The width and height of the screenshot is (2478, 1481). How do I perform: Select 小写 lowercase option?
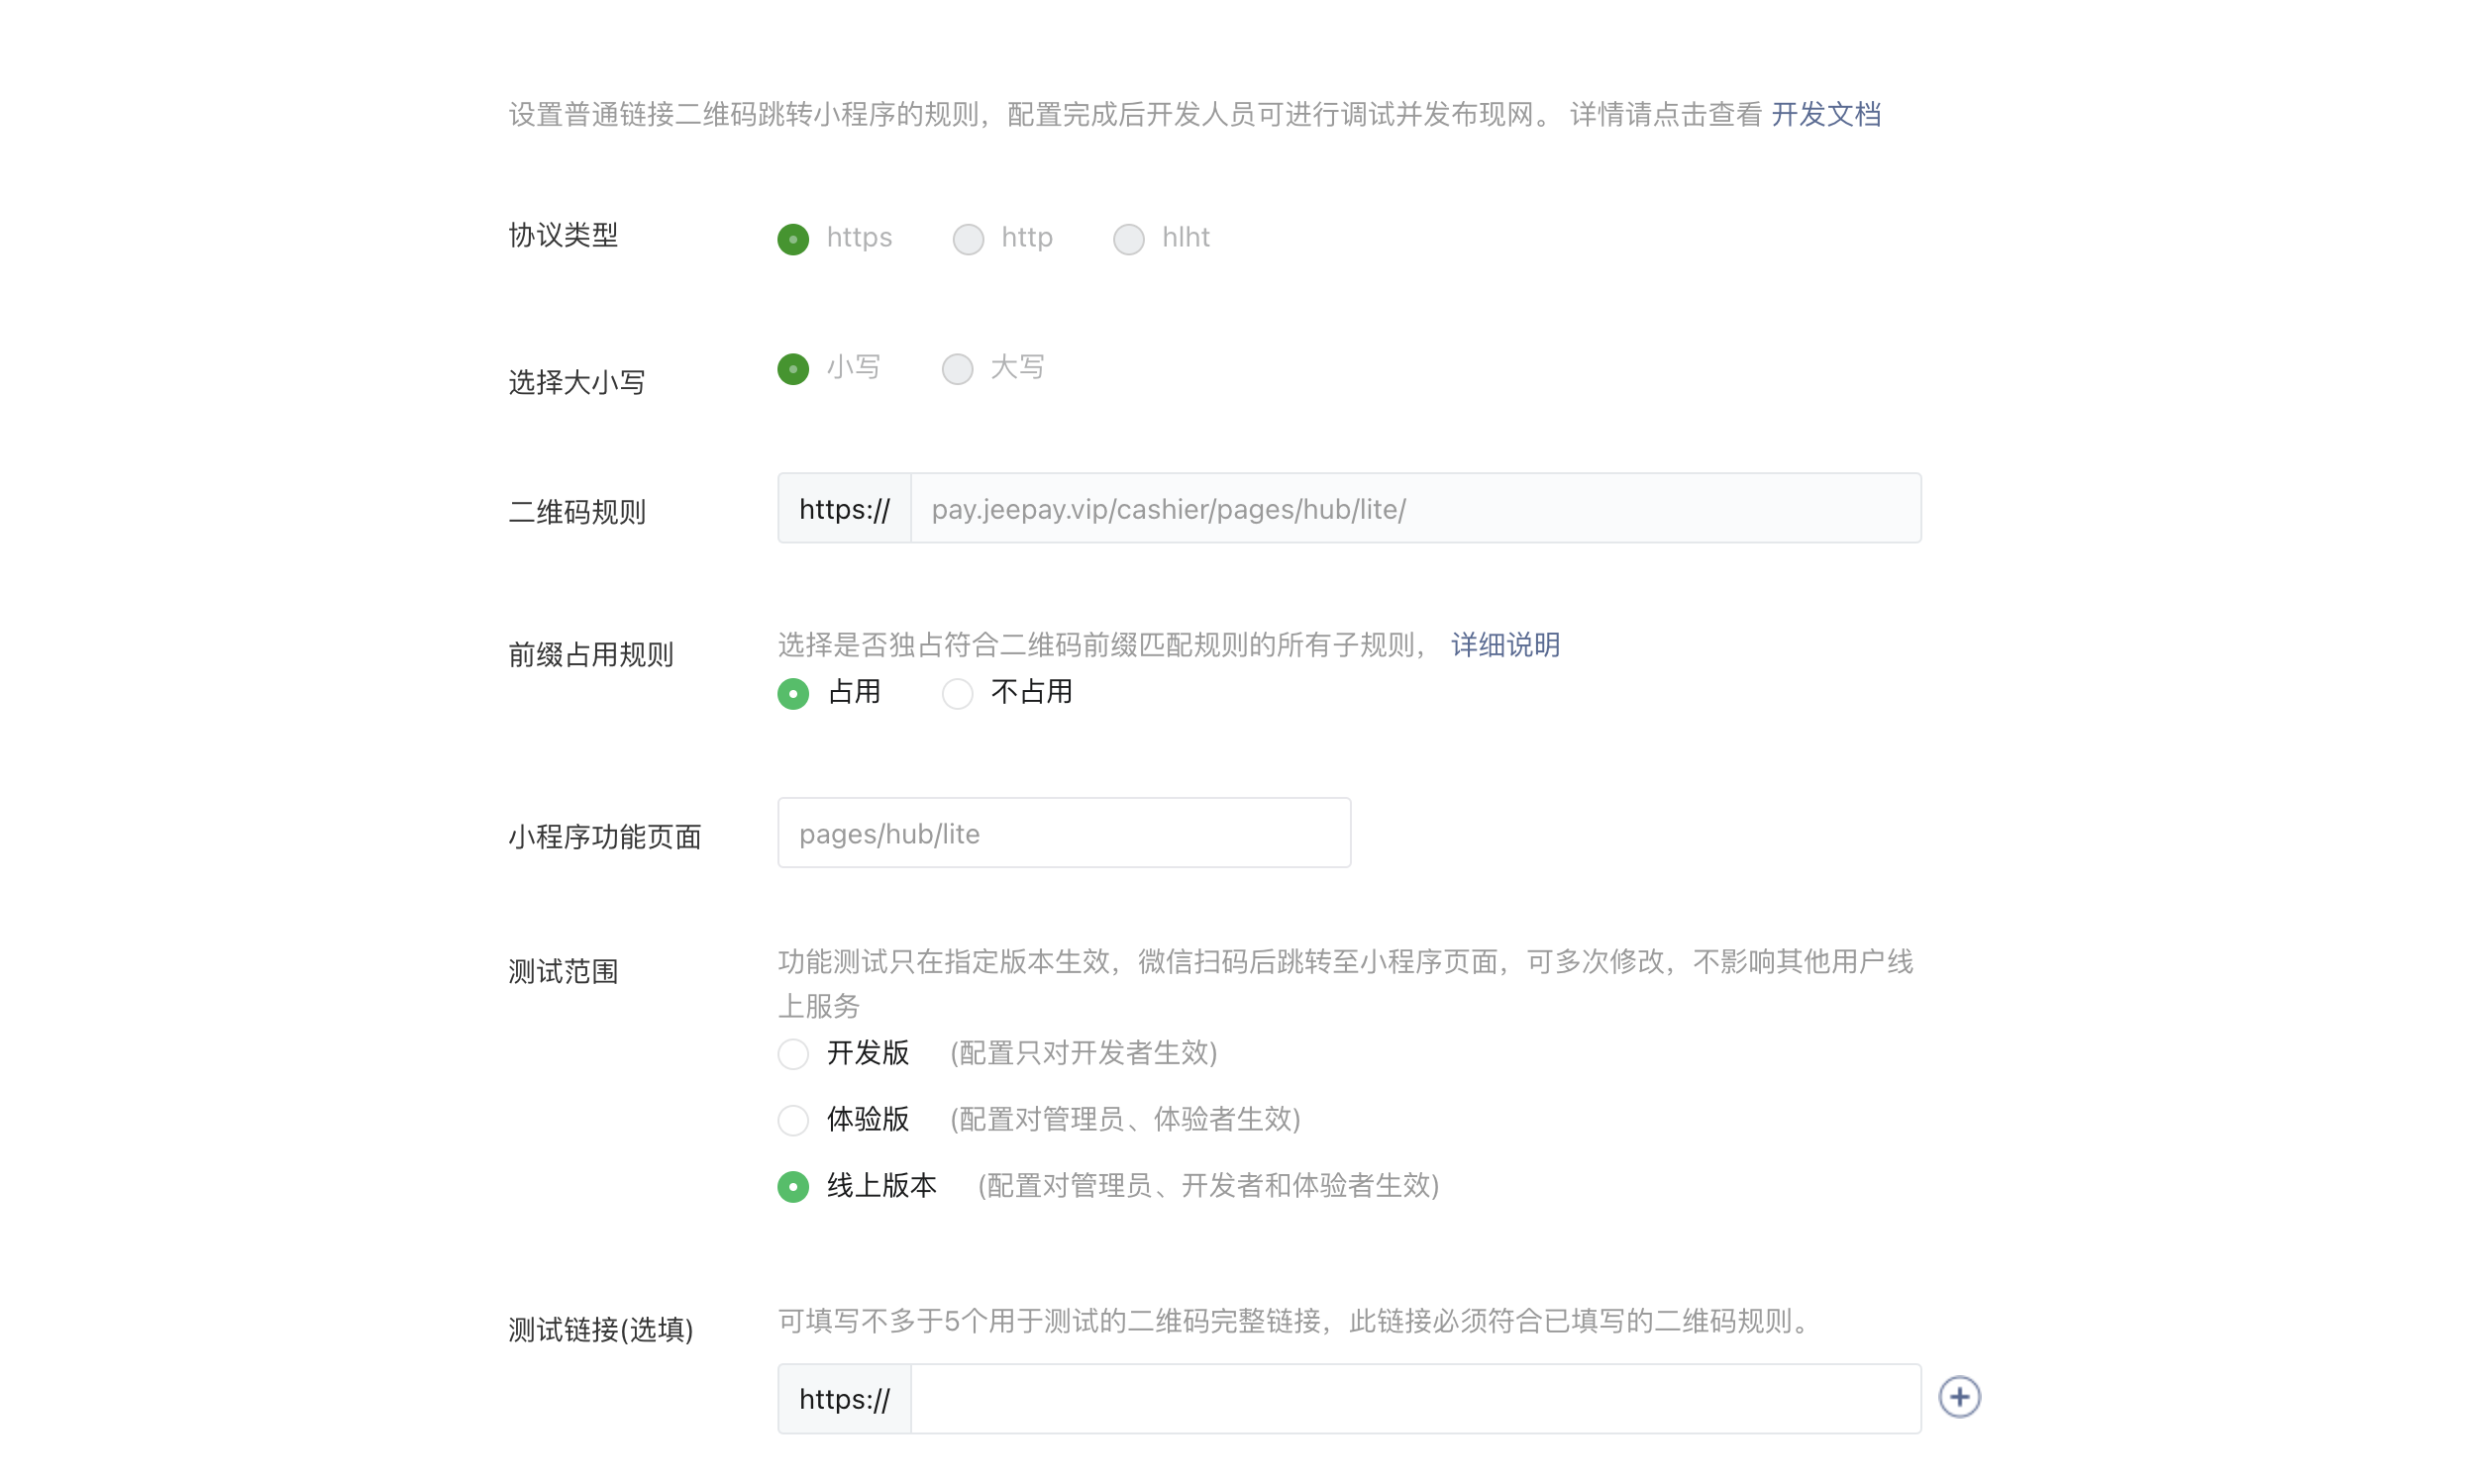tap(792, 369)
